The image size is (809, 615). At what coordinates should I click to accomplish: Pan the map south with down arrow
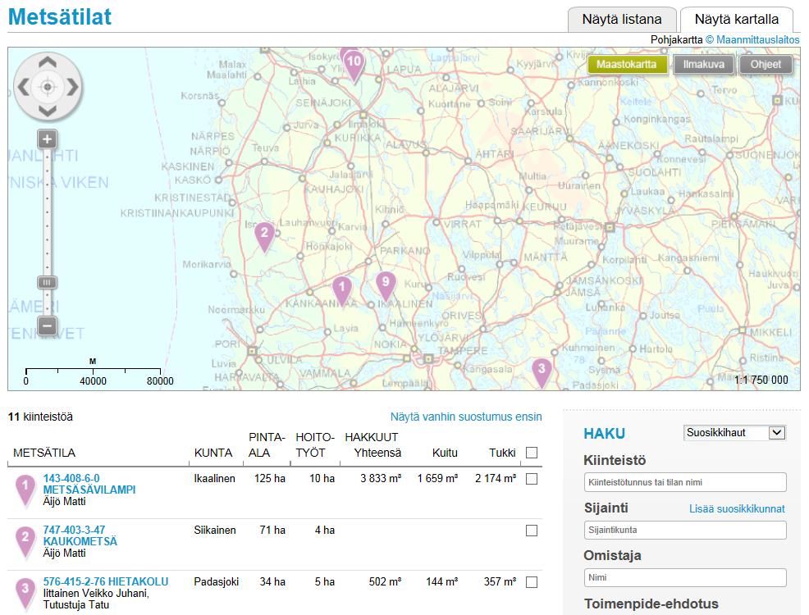48,111
